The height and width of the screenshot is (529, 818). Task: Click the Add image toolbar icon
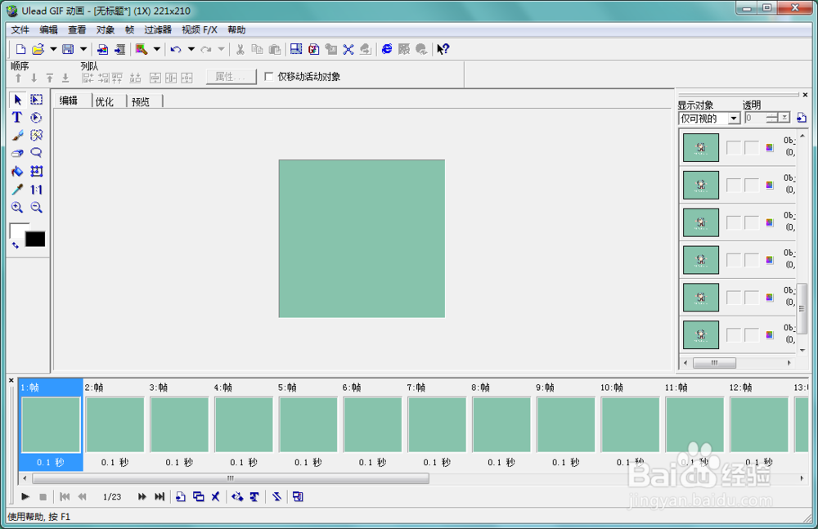[103, 49]
